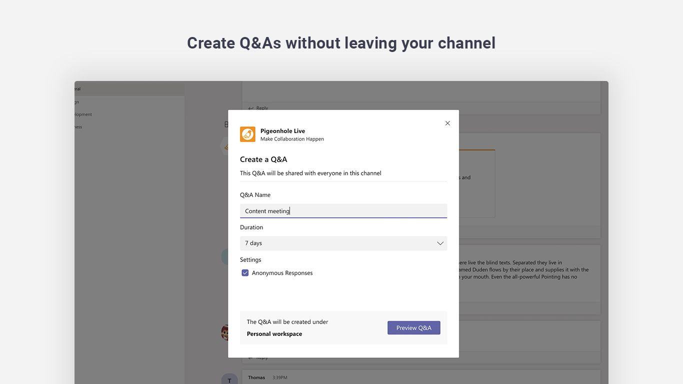
Task: Go to the Business channel in sidebar
Action: tap(78, 127)
